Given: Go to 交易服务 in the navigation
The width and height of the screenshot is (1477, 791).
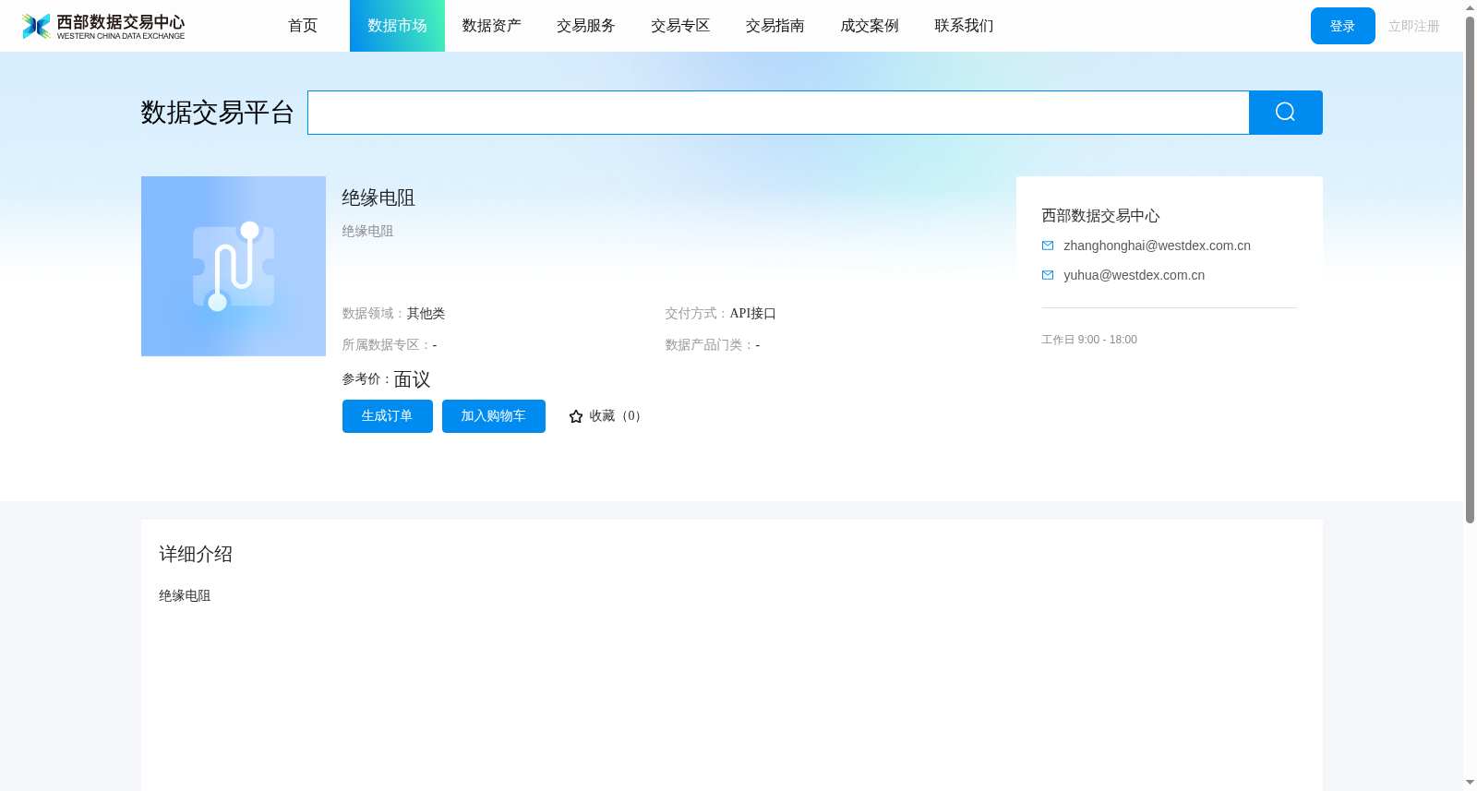Looking at the screenshot, I should (586, 26).
